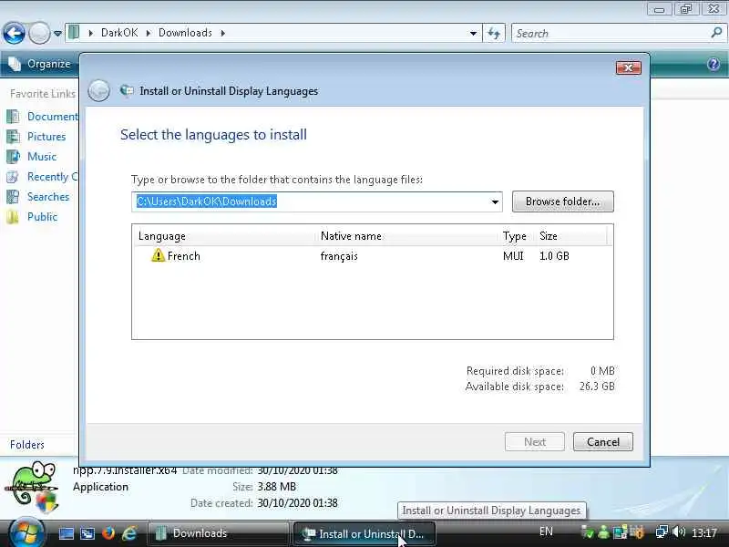Click the search magnifier icon
The height and width of the screenshot is (547, 729).
point(716,33)
